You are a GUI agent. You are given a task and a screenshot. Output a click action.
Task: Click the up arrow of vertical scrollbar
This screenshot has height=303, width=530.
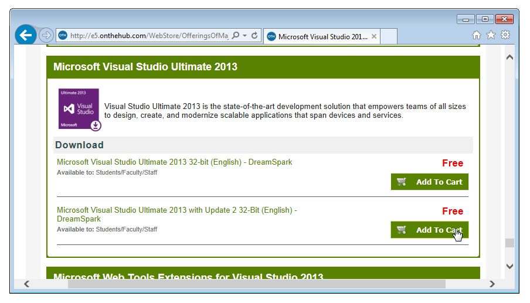pyautogui.click(x=509, y=57)
